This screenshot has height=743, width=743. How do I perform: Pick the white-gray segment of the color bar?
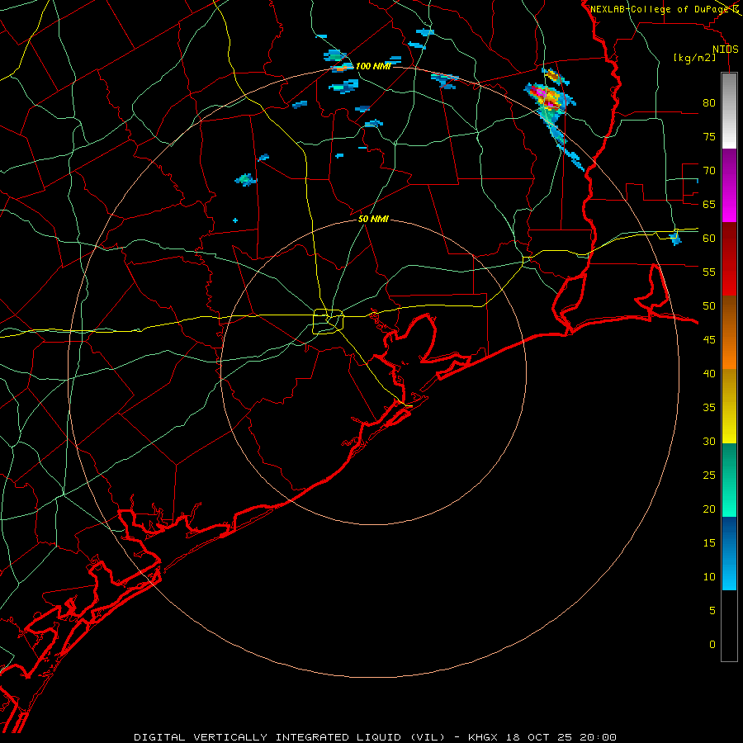click(729, 111)
